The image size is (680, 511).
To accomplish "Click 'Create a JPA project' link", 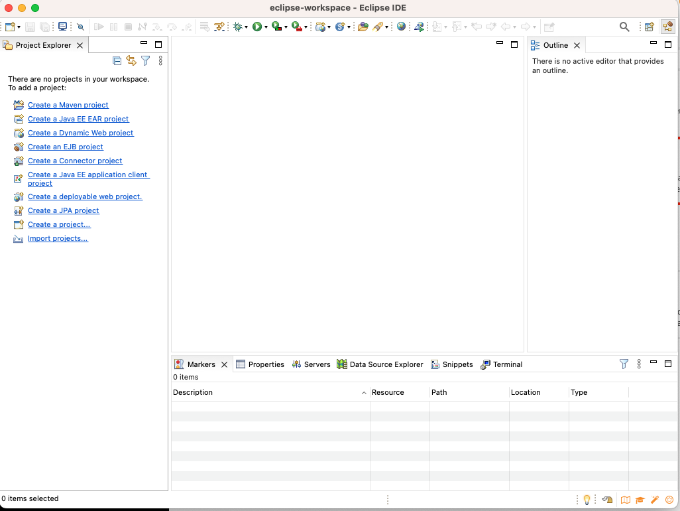I will (x=64, y=210).
